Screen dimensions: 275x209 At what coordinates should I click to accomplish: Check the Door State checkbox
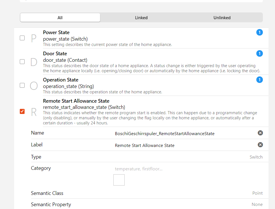pyautogui.click(x=22, y=62)
